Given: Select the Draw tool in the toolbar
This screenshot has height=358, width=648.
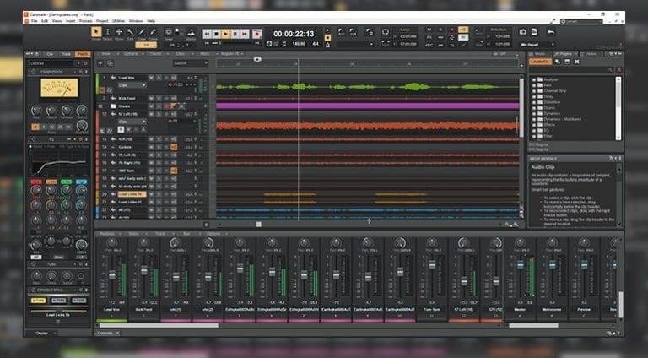Looking at the screenshot, I should click(141, 33).
